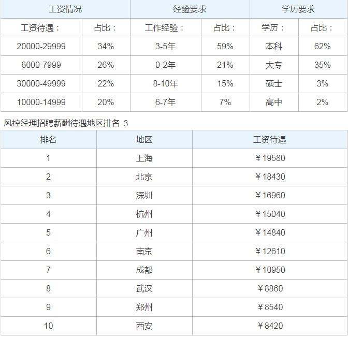Screen dimensions: 348x337
Task: Click the 工资情况 header cell
Action: tap(65, 9)
